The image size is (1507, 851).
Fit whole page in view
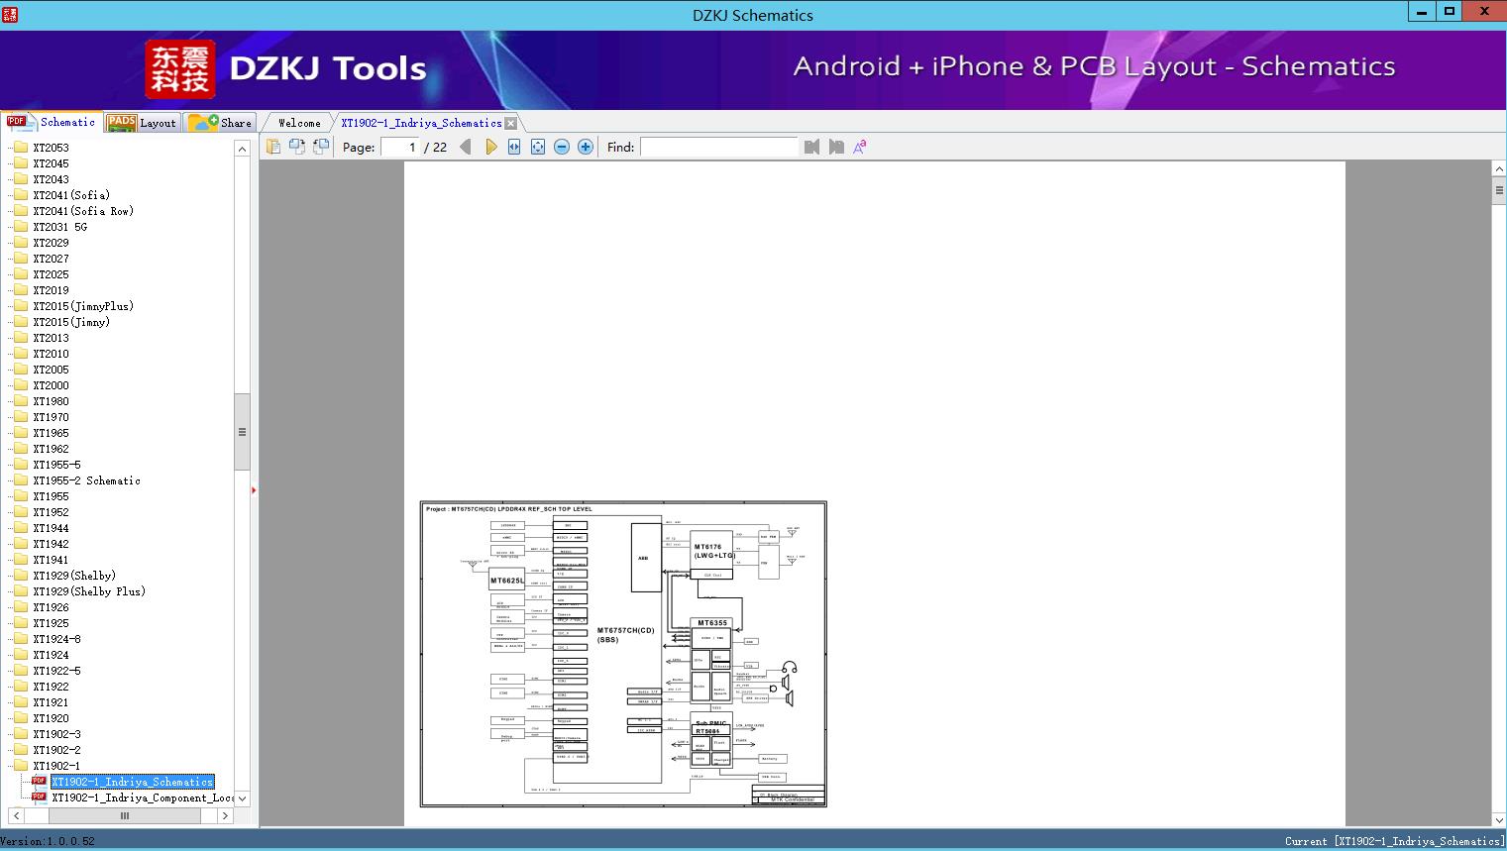pos(538,147)
